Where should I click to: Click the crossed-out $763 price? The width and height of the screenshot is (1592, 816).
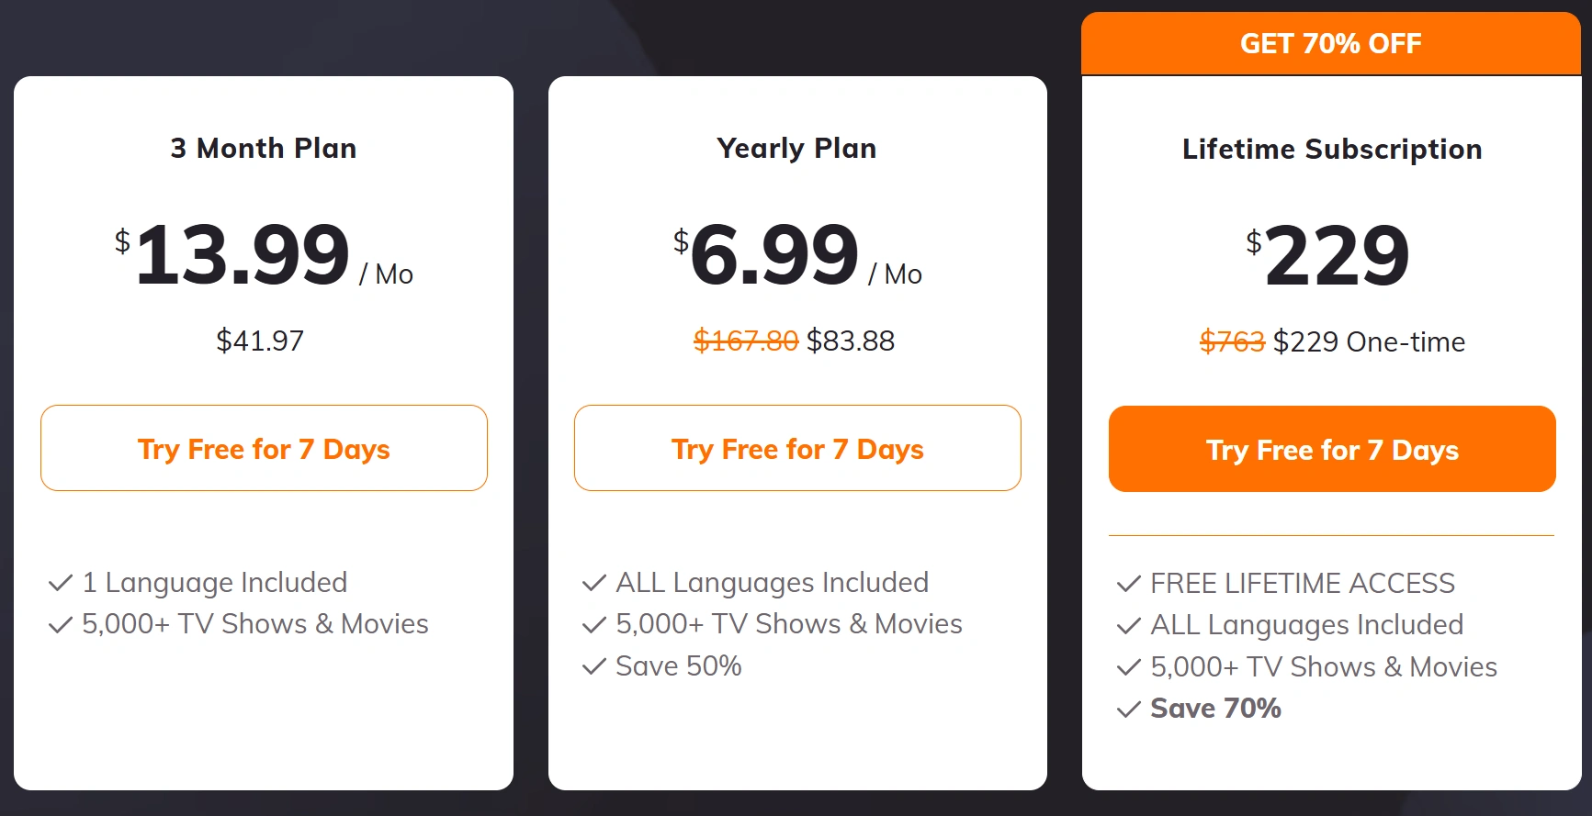(x=1232, y=341)
